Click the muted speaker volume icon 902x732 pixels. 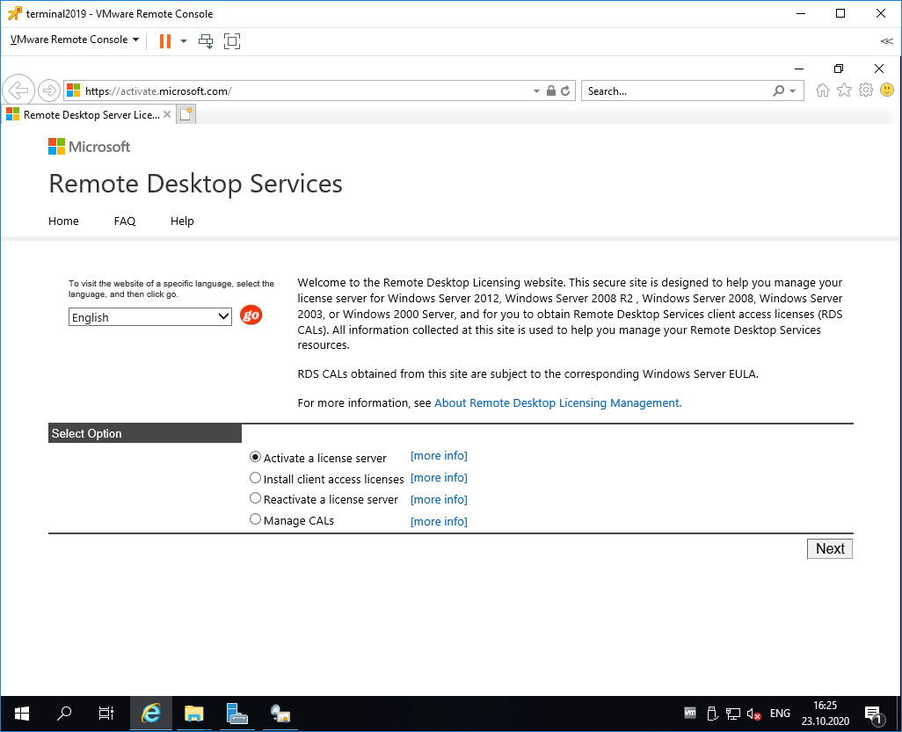coord(753,714)
